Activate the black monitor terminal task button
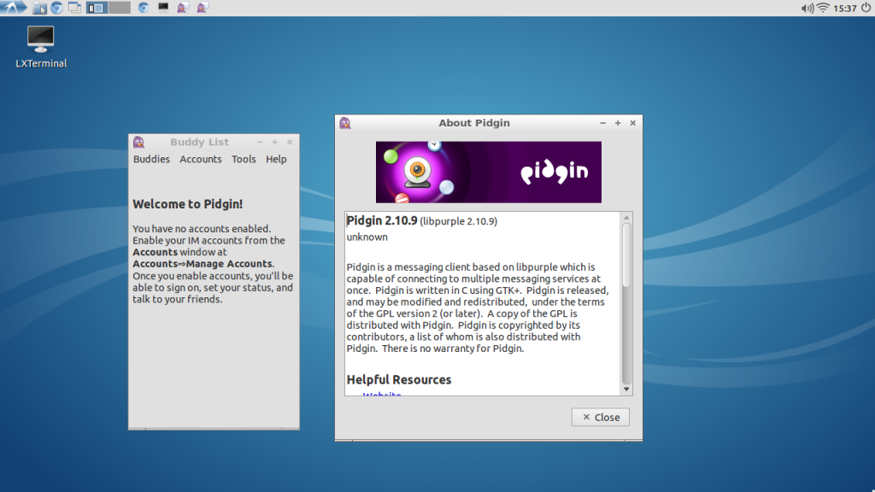The image size is (875, 492). pos(163,8)
